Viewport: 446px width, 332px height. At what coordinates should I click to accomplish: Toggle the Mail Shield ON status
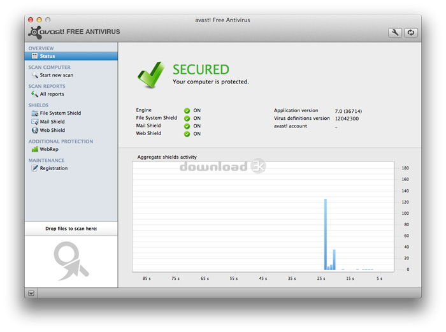(187, 126)
